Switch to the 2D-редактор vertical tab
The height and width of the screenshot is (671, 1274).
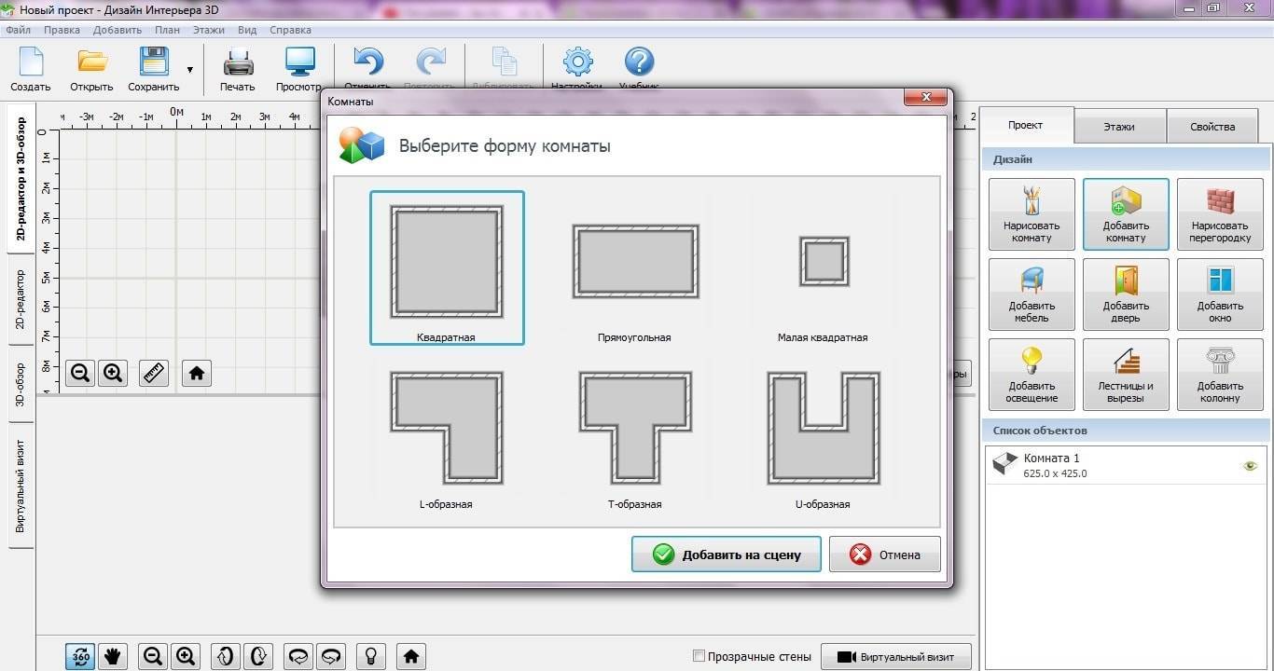tap(21, 300)
